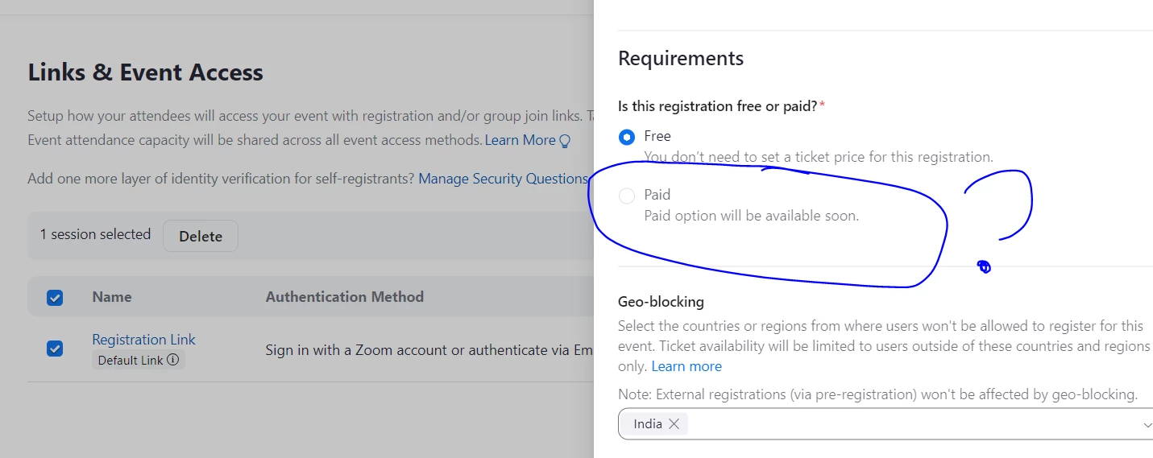1153x458 pixels.
Task: Open the Learn More link about event access
Action: (x=520, y=140)
